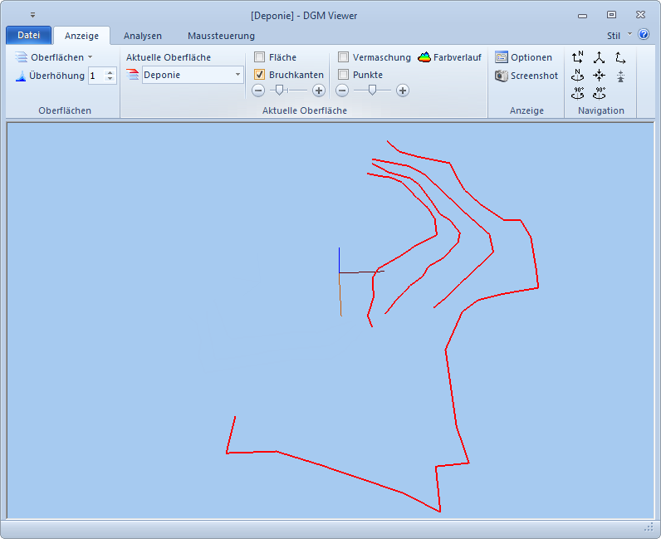The height and width of the screenshot is (539, 661).
Task: Uncheck the Bruchkanten checkbox
Action: [260, 75]
